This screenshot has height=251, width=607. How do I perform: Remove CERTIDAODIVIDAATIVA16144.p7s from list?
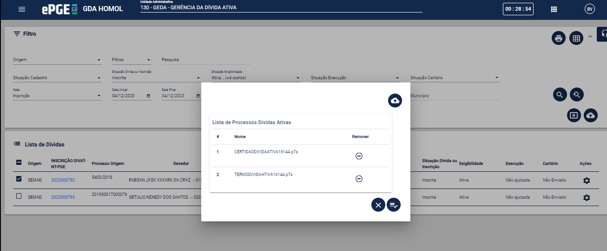[x=359, y=156]
